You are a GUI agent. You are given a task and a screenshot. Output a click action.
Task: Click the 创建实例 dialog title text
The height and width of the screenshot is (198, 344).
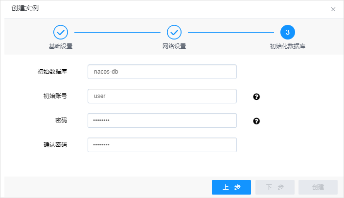click(x=25, y=8)
